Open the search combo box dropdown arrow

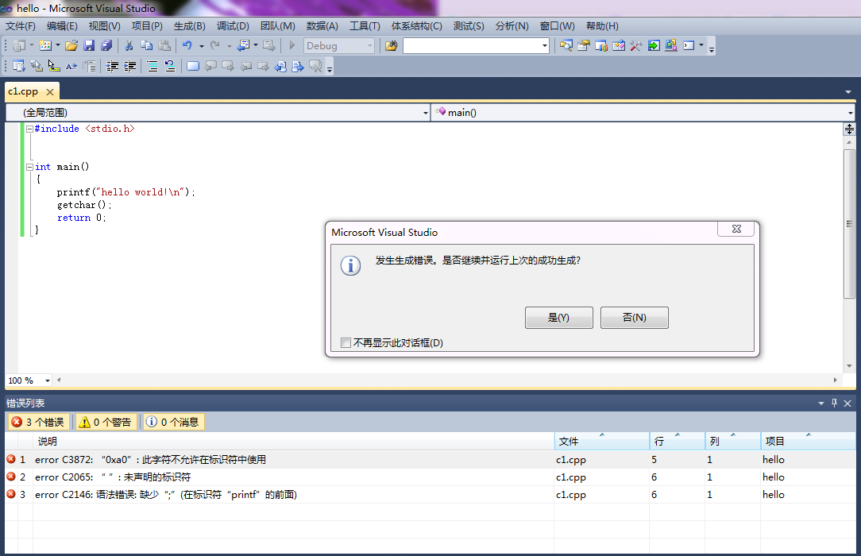[x=545, y=45]
